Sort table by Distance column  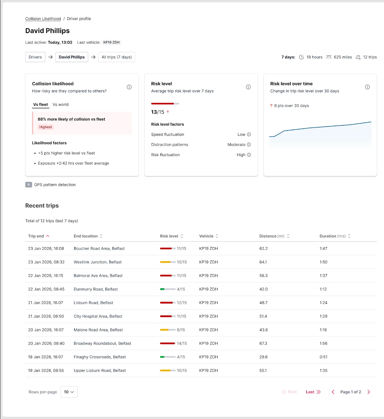tap(274, 236)
